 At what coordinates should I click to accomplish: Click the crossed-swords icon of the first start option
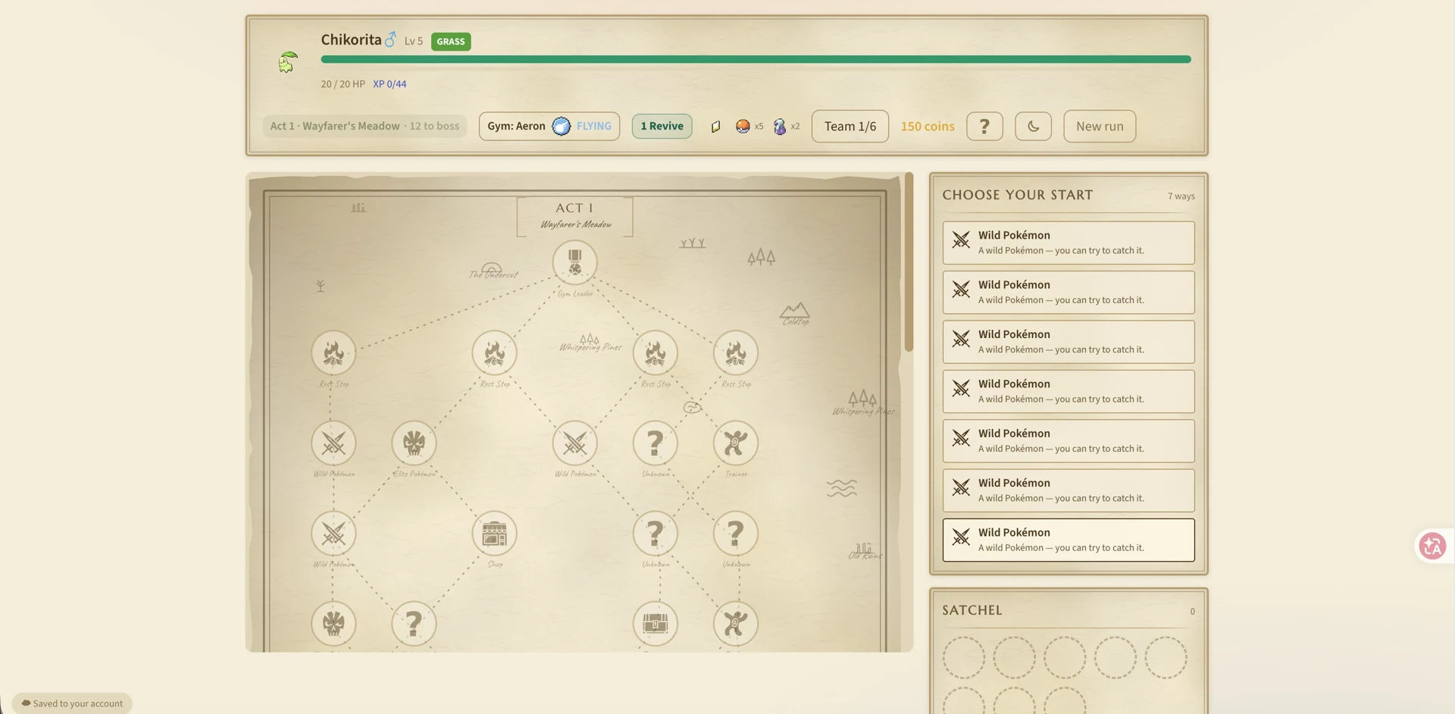(961, 240)
